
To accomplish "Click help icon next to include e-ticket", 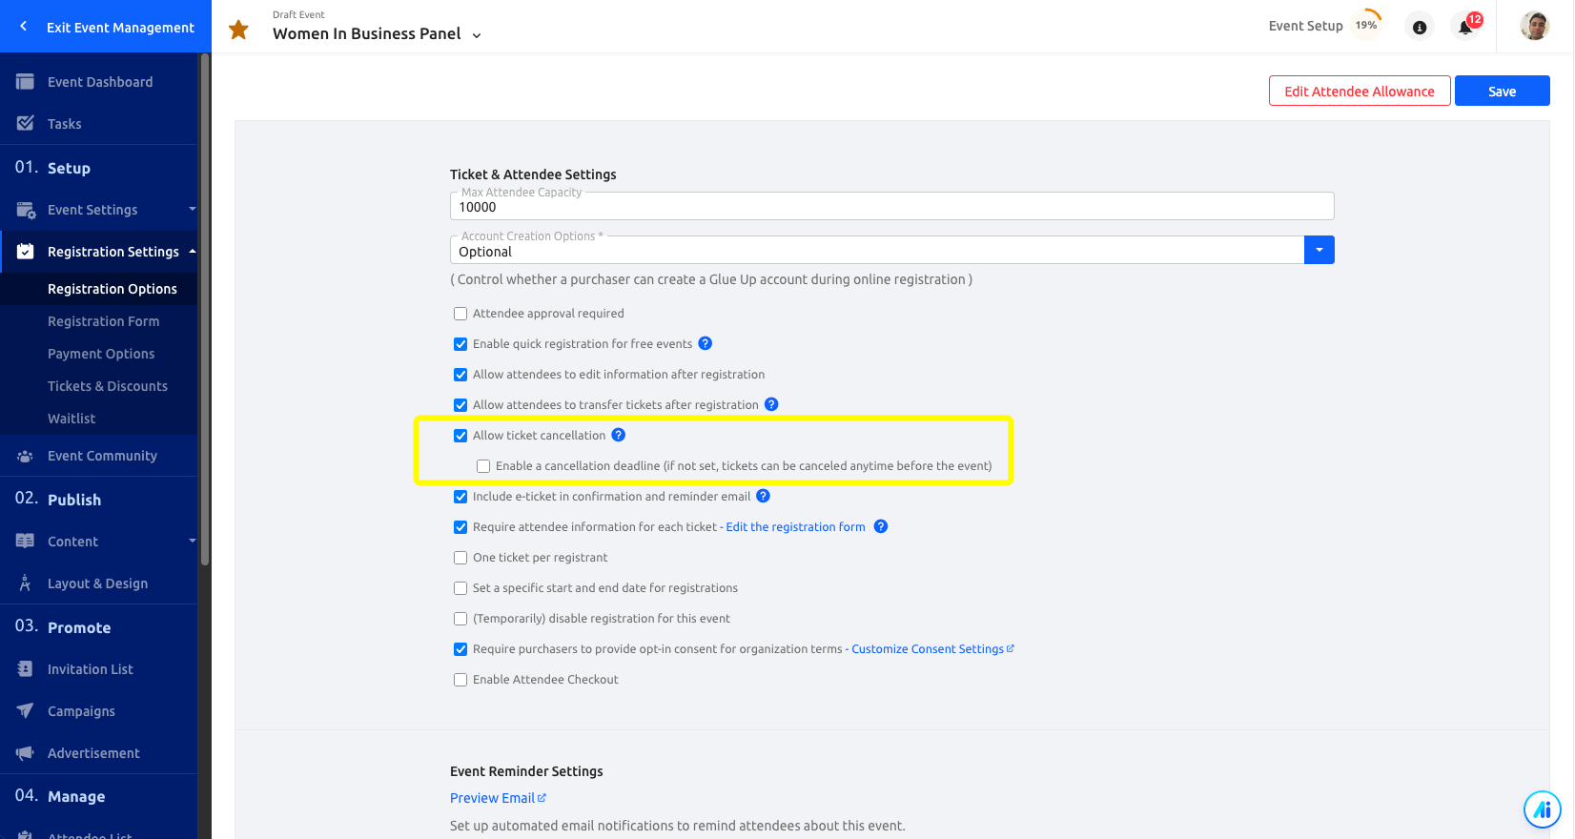I will (764, 496).
